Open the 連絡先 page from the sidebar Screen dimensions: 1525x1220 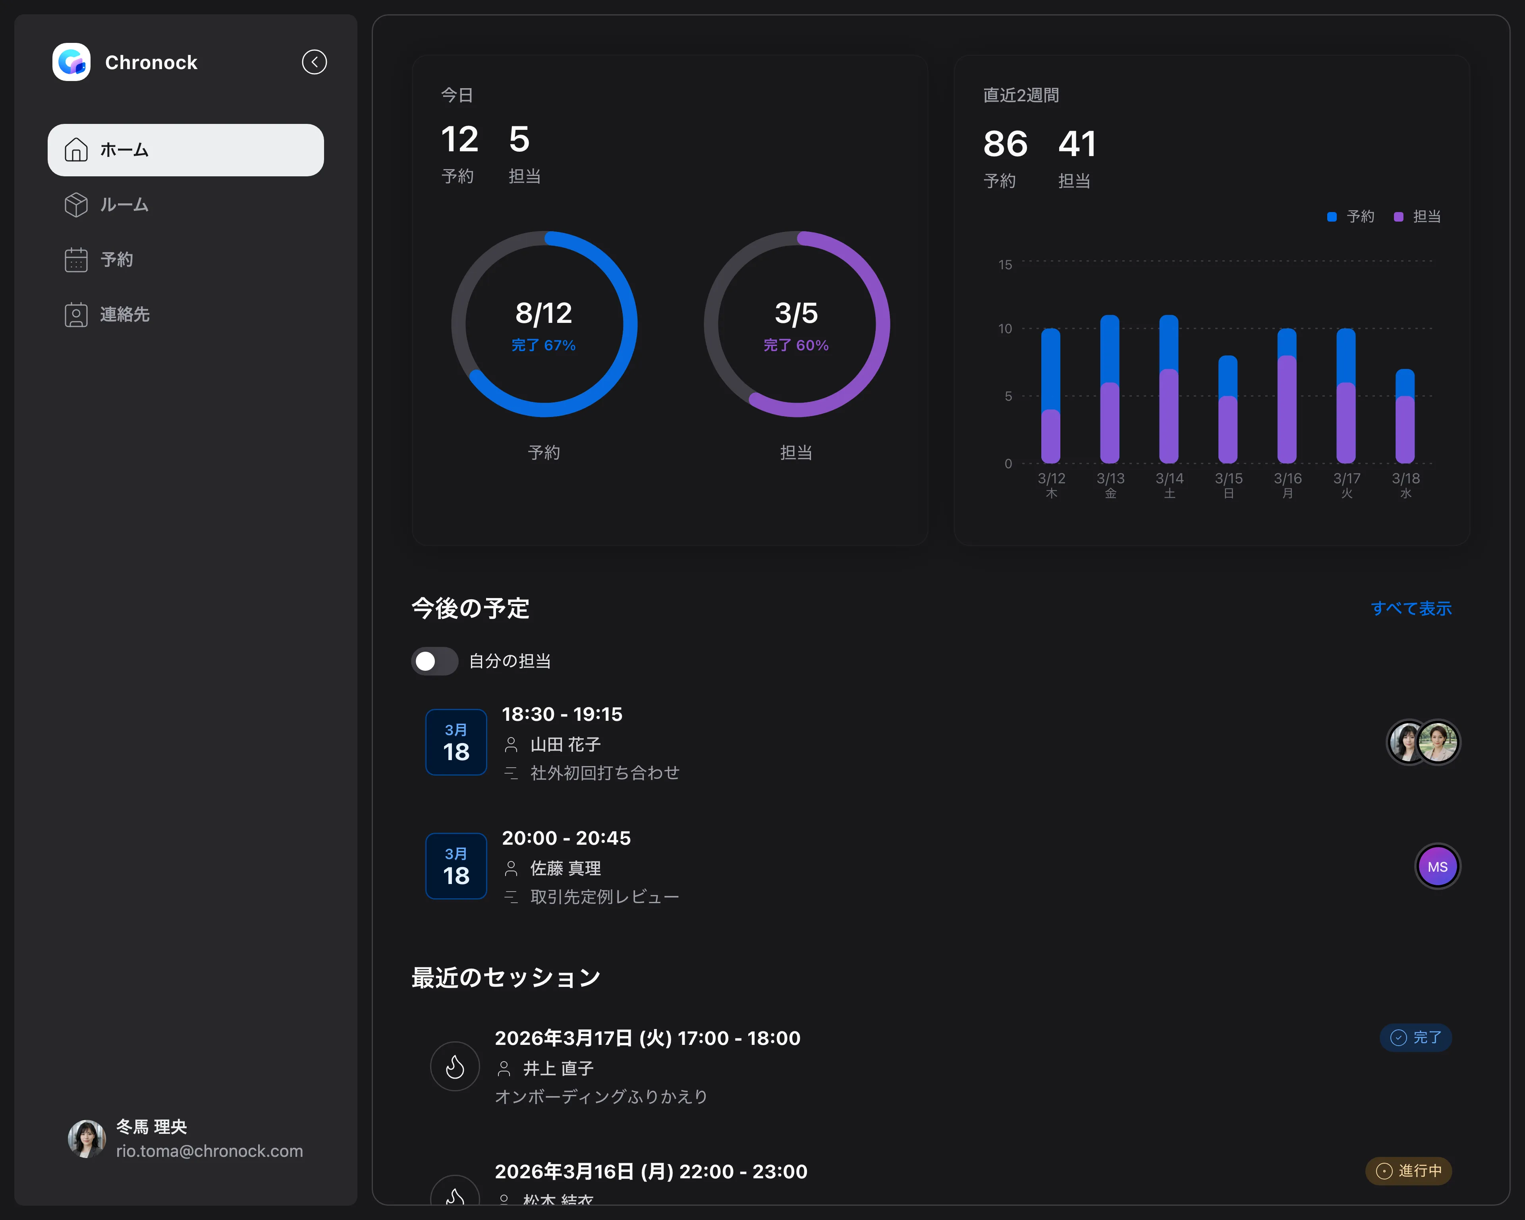click(x=124, y=315)
